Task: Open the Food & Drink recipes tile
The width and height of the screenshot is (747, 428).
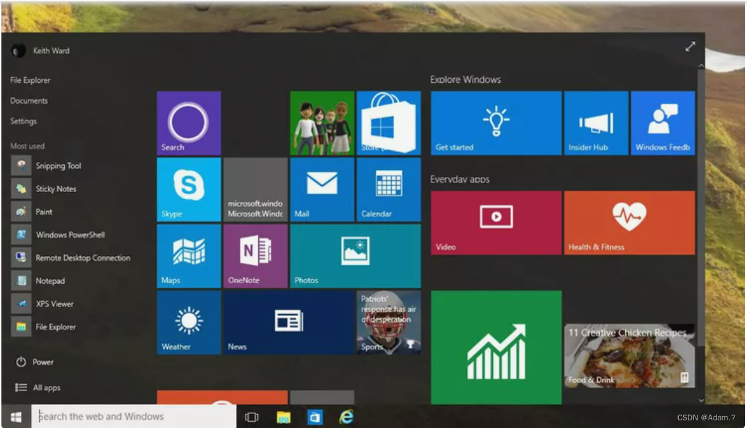Action: coord(629,356)
